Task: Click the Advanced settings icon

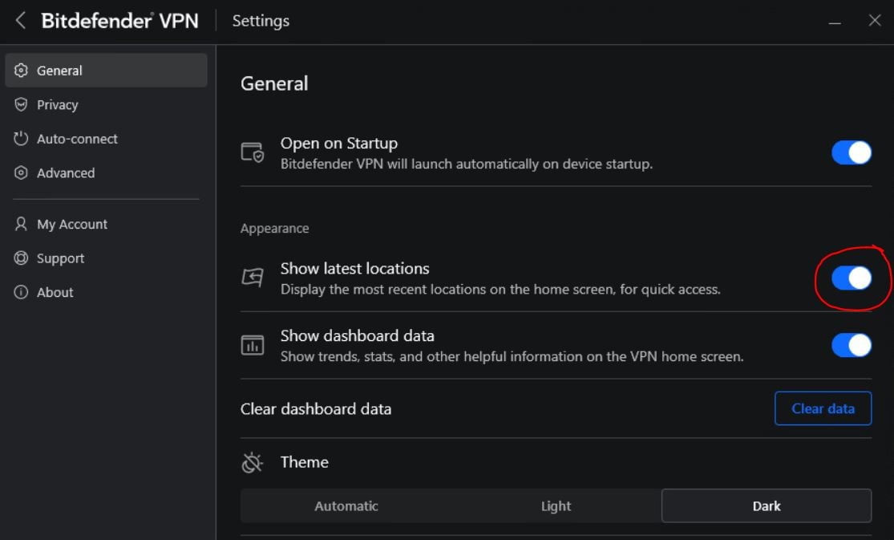Action: coord(22,173)
